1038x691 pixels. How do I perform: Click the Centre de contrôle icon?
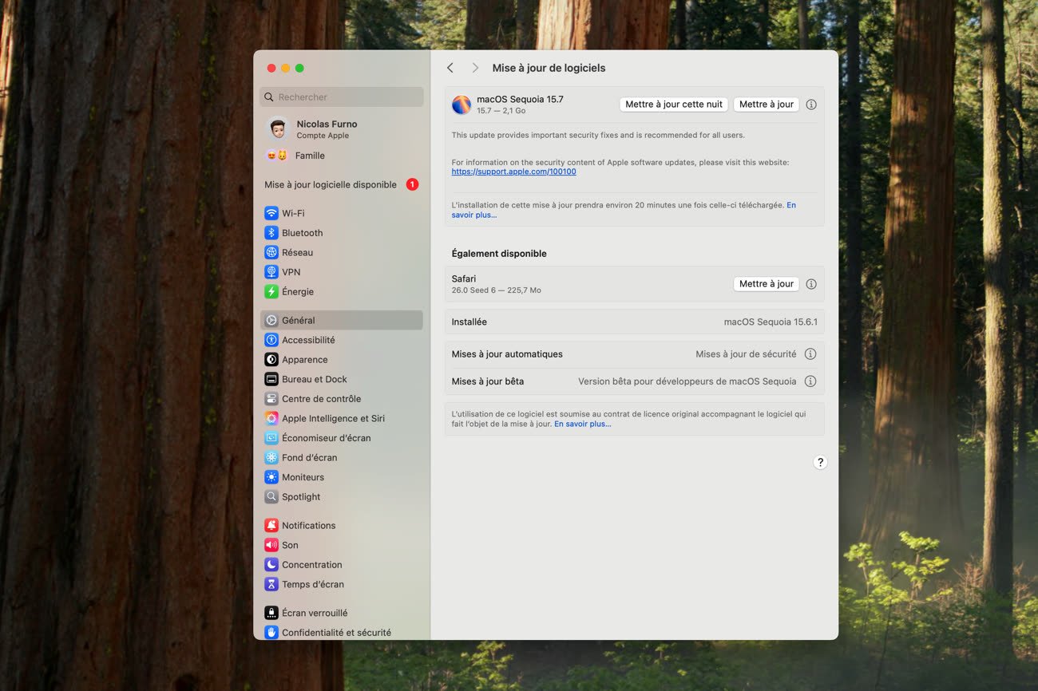click(x=271, y=399)
